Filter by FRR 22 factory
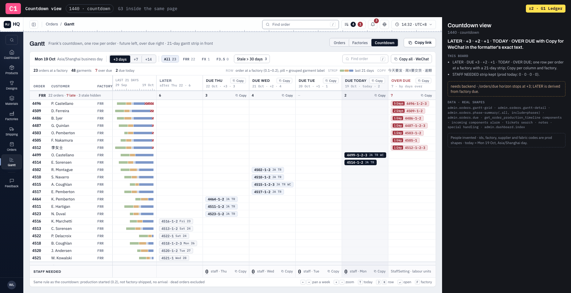This screenshot has width=571, height=293. coord(189,59)
